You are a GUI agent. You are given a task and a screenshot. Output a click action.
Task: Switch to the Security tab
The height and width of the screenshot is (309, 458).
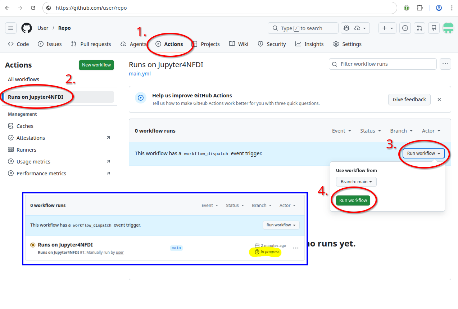click(x=276, y=44)
